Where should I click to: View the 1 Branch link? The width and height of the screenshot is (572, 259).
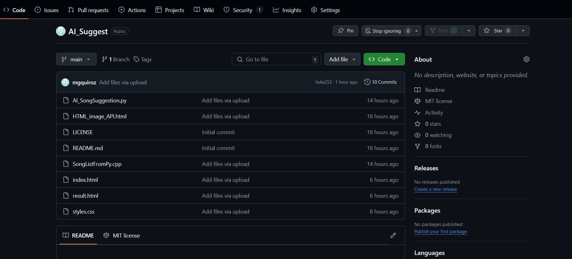click(116, 59)
